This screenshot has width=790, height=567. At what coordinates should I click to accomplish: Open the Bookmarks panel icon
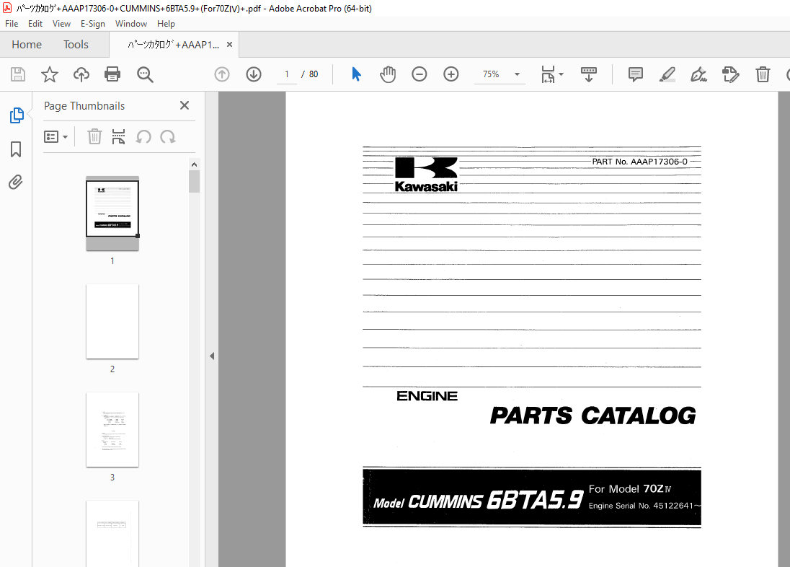tap(16, 149)
